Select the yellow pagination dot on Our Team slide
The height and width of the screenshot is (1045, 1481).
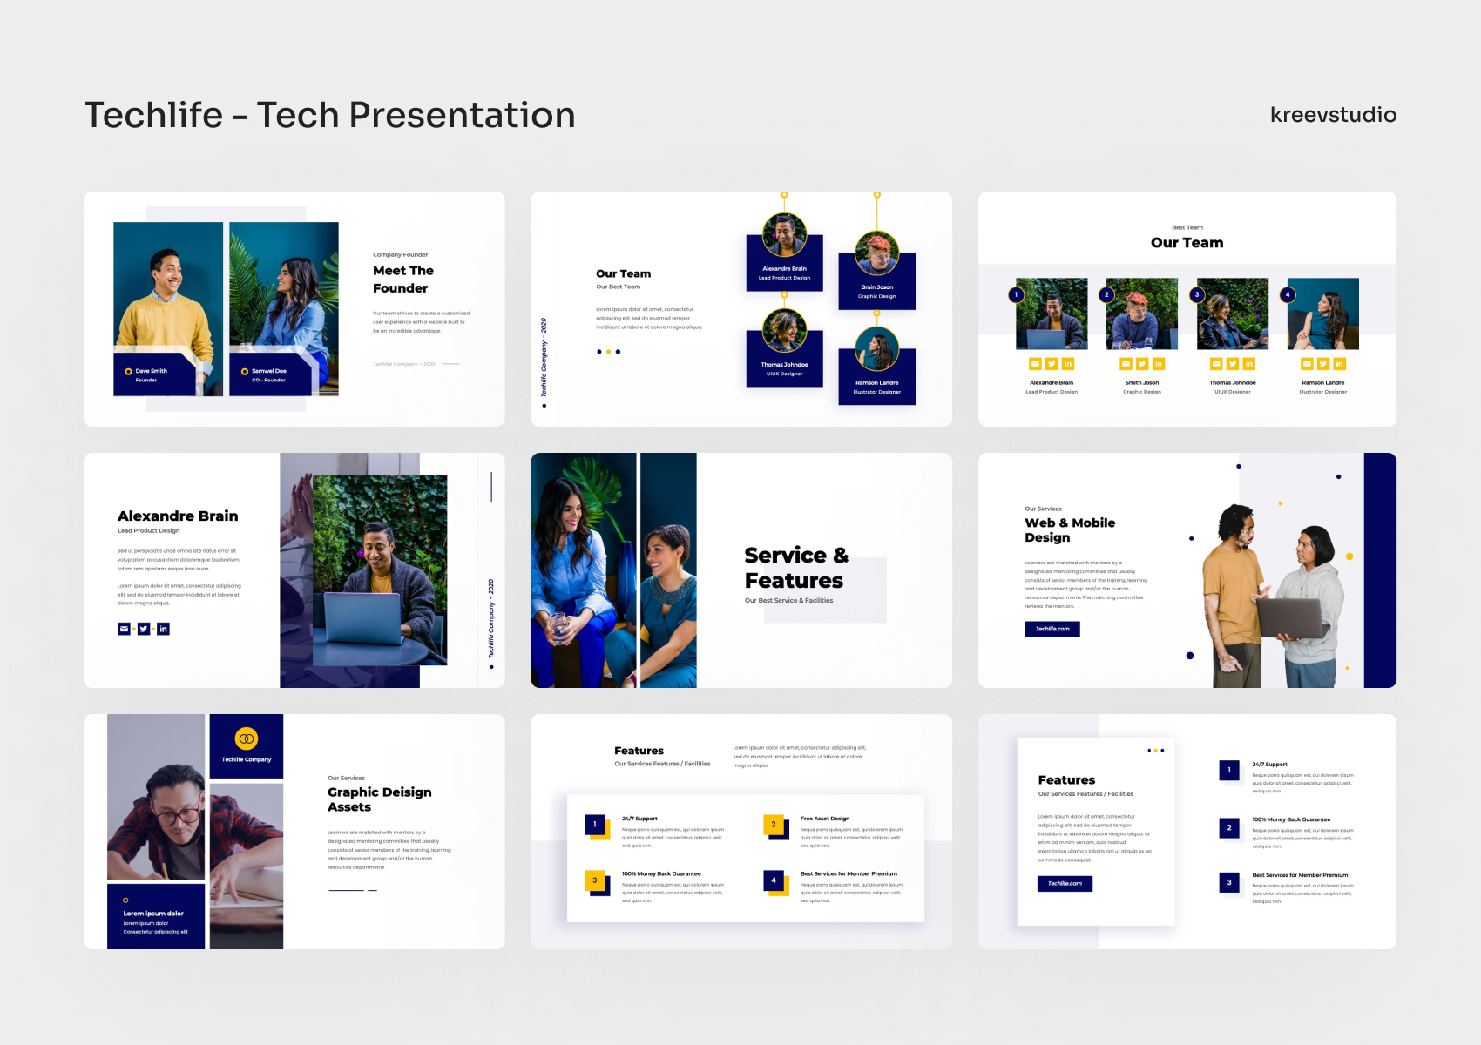(x=608, y=351)
